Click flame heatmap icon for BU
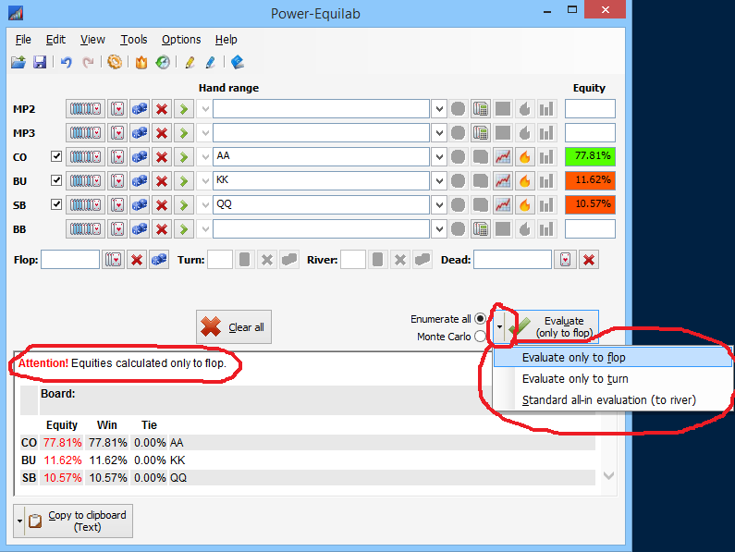Viewport: 735px width, 552px height. (x=524, y=180)
